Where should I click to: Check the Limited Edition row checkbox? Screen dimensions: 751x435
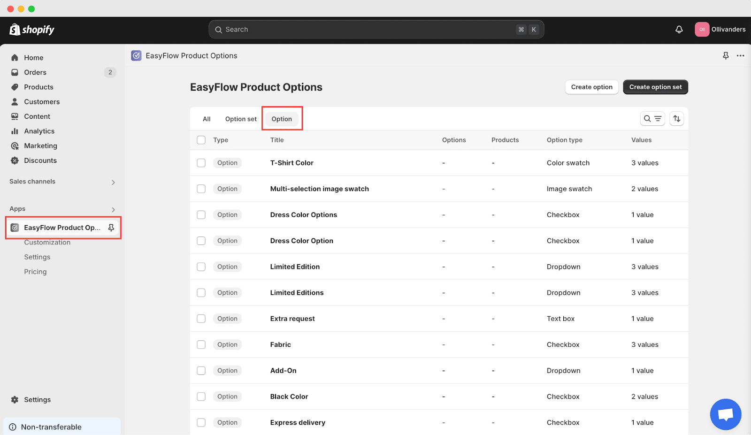click(x=201, y=267)
